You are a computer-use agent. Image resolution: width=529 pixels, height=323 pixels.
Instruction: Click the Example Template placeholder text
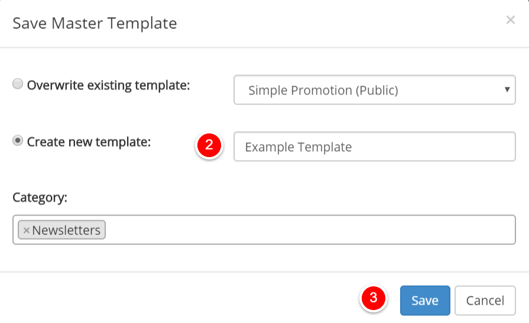click(x=298, y=147)
